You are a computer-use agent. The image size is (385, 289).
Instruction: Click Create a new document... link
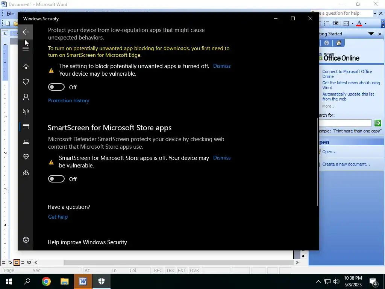click(x=346, y=164)
